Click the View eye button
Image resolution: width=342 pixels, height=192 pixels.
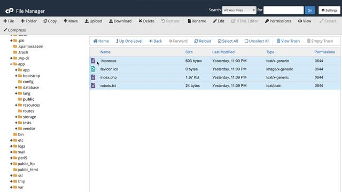(x=305, y=21)
